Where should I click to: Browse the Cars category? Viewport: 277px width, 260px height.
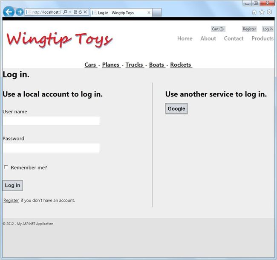tap(90, 65)
